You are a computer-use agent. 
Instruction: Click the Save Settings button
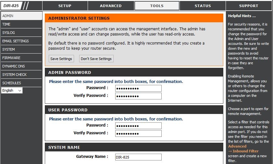point(61,59)
